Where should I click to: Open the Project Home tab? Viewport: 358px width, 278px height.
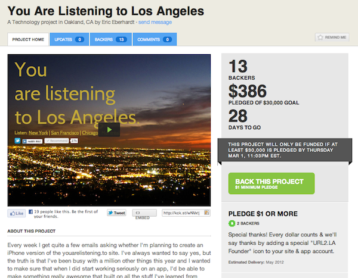point(28,40)
